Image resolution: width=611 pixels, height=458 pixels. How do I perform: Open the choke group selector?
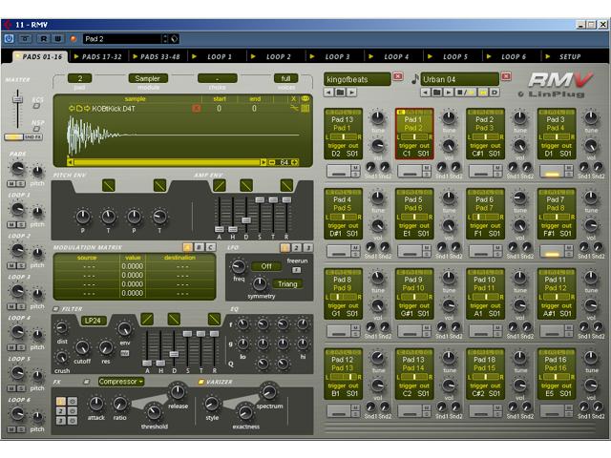(217, 78)
